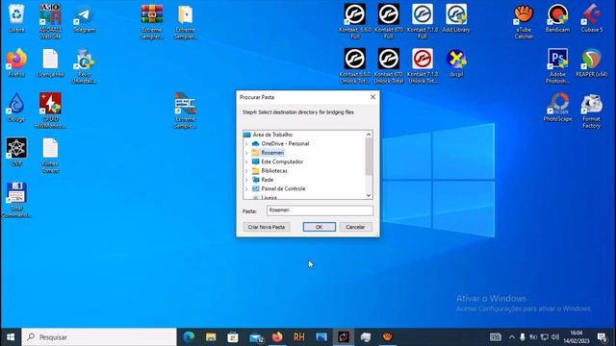Launch the Telegram desktop shortcut
This screenshot has width=616, height=346.
tap(84, 19)
